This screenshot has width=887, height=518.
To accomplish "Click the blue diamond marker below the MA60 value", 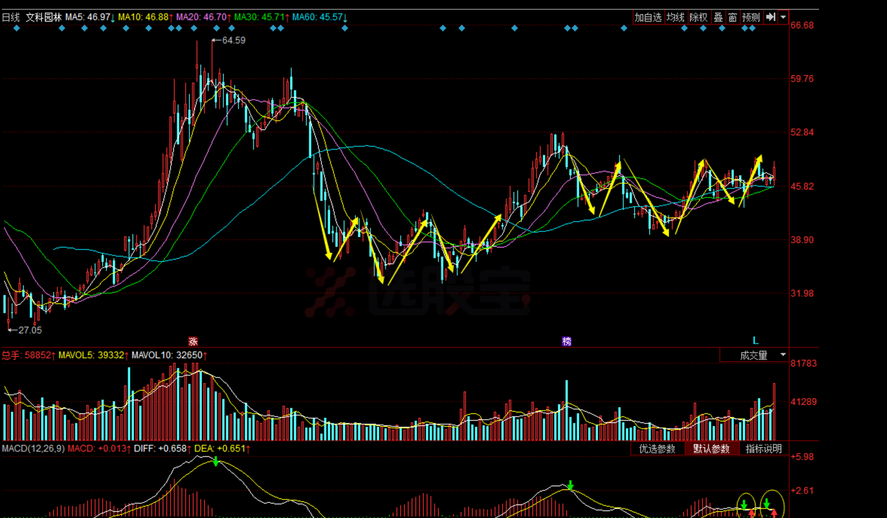I will tap(344, 28).
